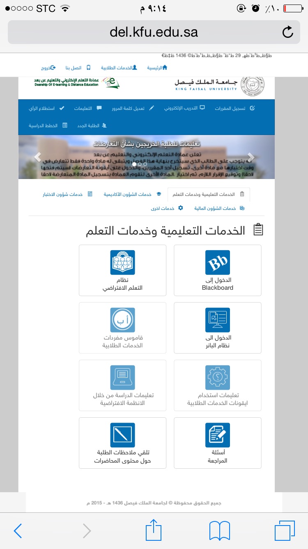Open the study plans menu (الخطط الدراسية)
Image resolution: width=308 pixels, height=549 pixels.
tap(48, 126)
